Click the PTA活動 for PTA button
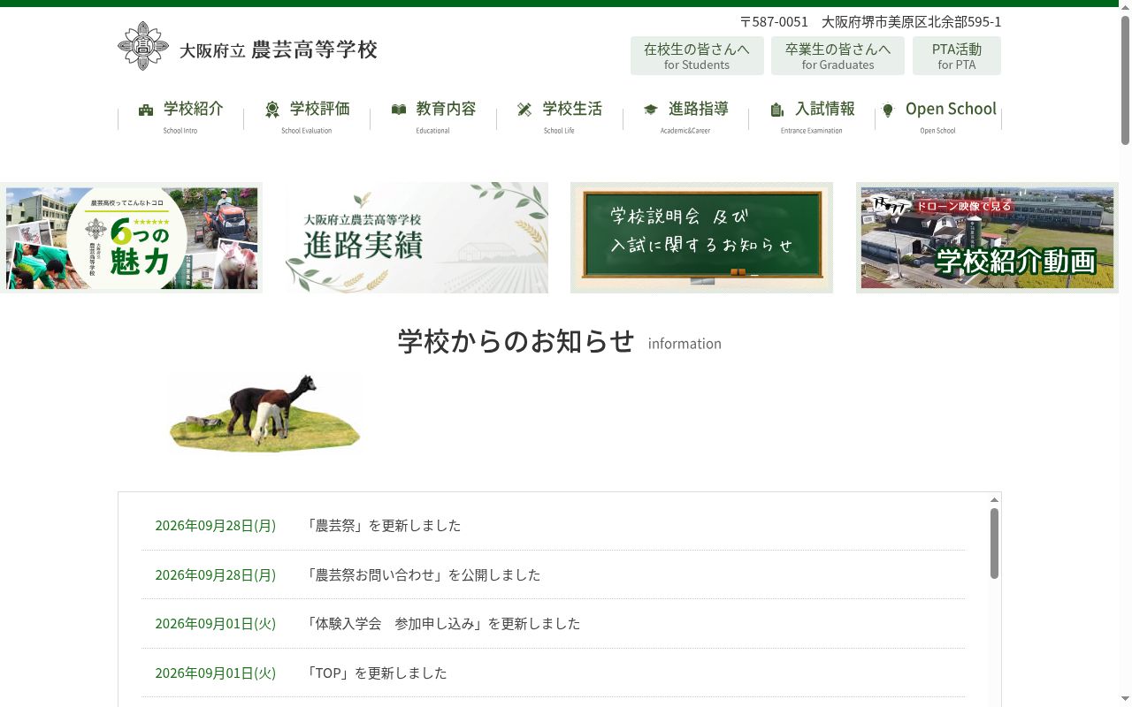 click(x=957, y=56)
